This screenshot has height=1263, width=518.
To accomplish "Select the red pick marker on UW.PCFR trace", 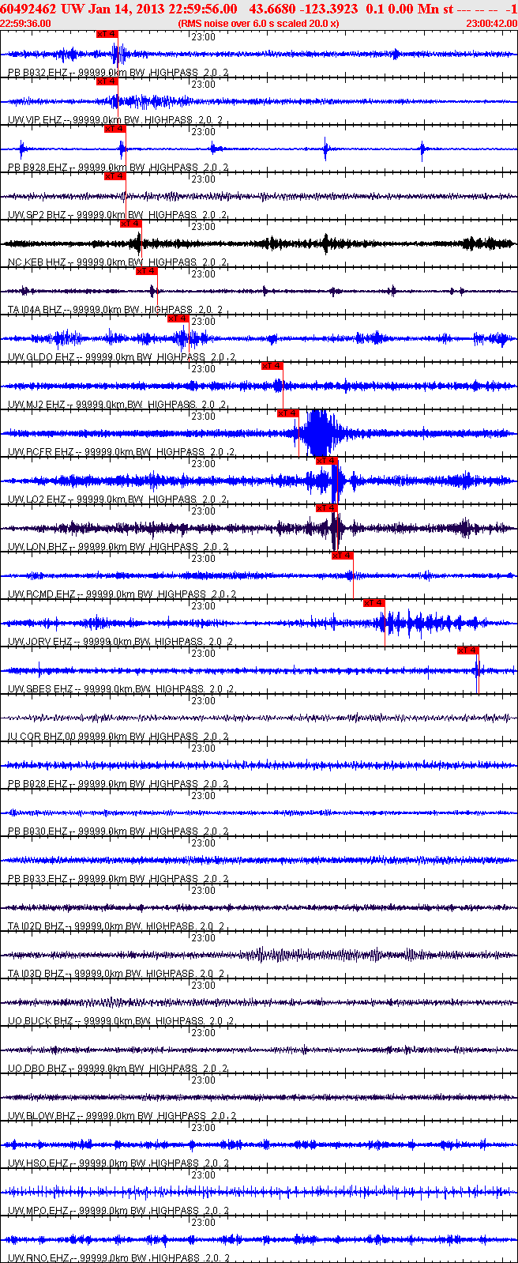I will [x=288, y=413].
